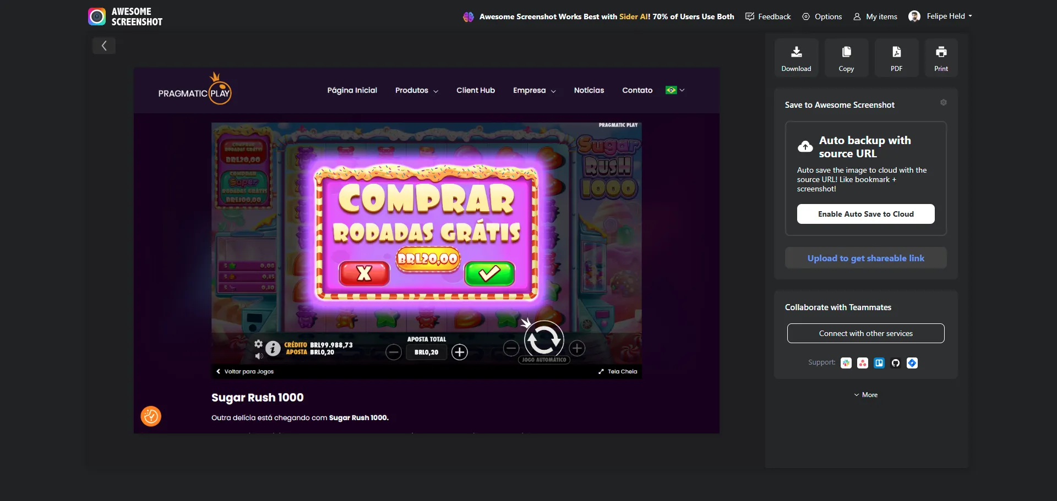Image resolution: width=1057 pixels, height=501 pixels.
Task: Go back with the left chevron button
Action: pyautogui.click(x=104, y=46)
